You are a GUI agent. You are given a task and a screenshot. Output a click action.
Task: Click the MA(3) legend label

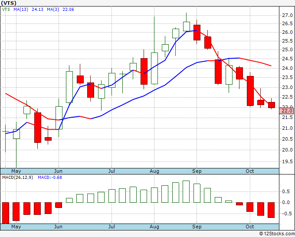click(53, 10)
